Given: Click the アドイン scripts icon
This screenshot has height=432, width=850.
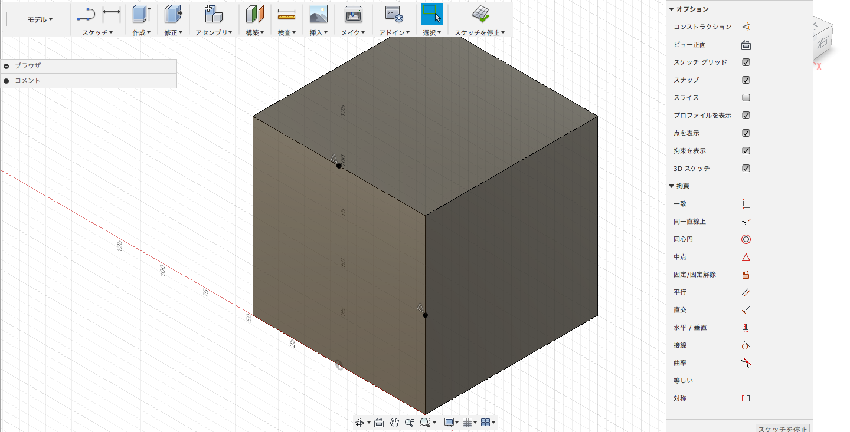Looking at the screenshot, I should 394,14.
